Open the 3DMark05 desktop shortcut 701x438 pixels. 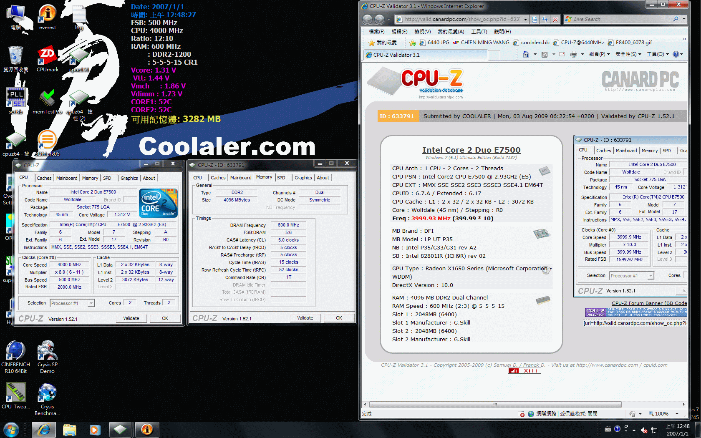[47, 143]
